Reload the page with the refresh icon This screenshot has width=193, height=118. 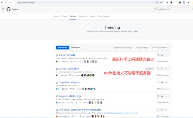tap(10, 2)
